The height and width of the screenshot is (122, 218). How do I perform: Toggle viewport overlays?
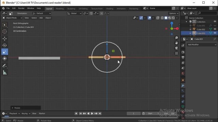point(150,18)
